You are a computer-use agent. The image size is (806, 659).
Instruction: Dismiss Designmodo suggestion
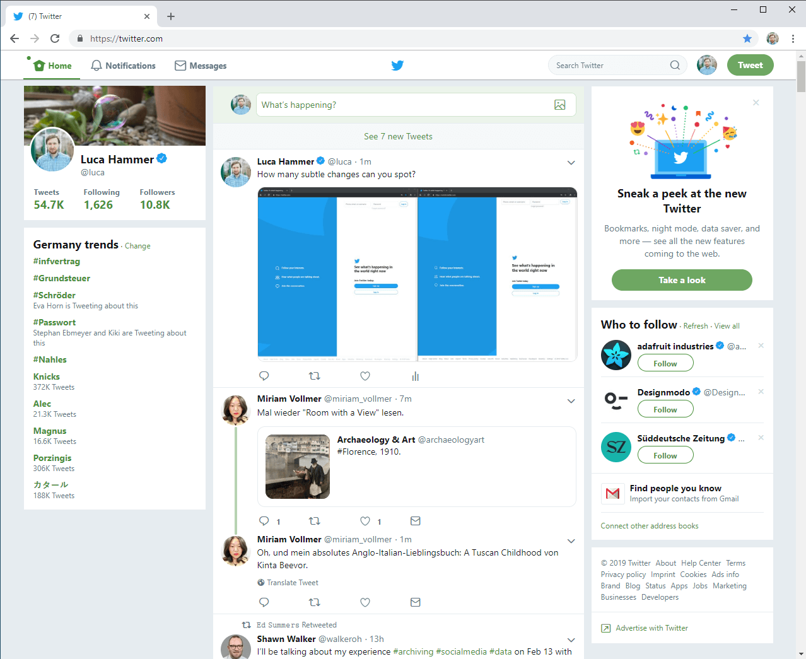761,392
